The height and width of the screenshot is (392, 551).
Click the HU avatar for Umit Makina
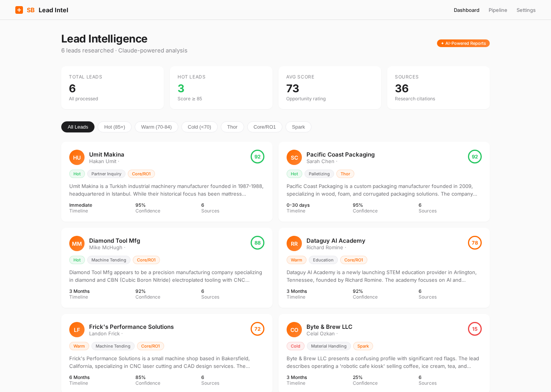click(77, 157)
